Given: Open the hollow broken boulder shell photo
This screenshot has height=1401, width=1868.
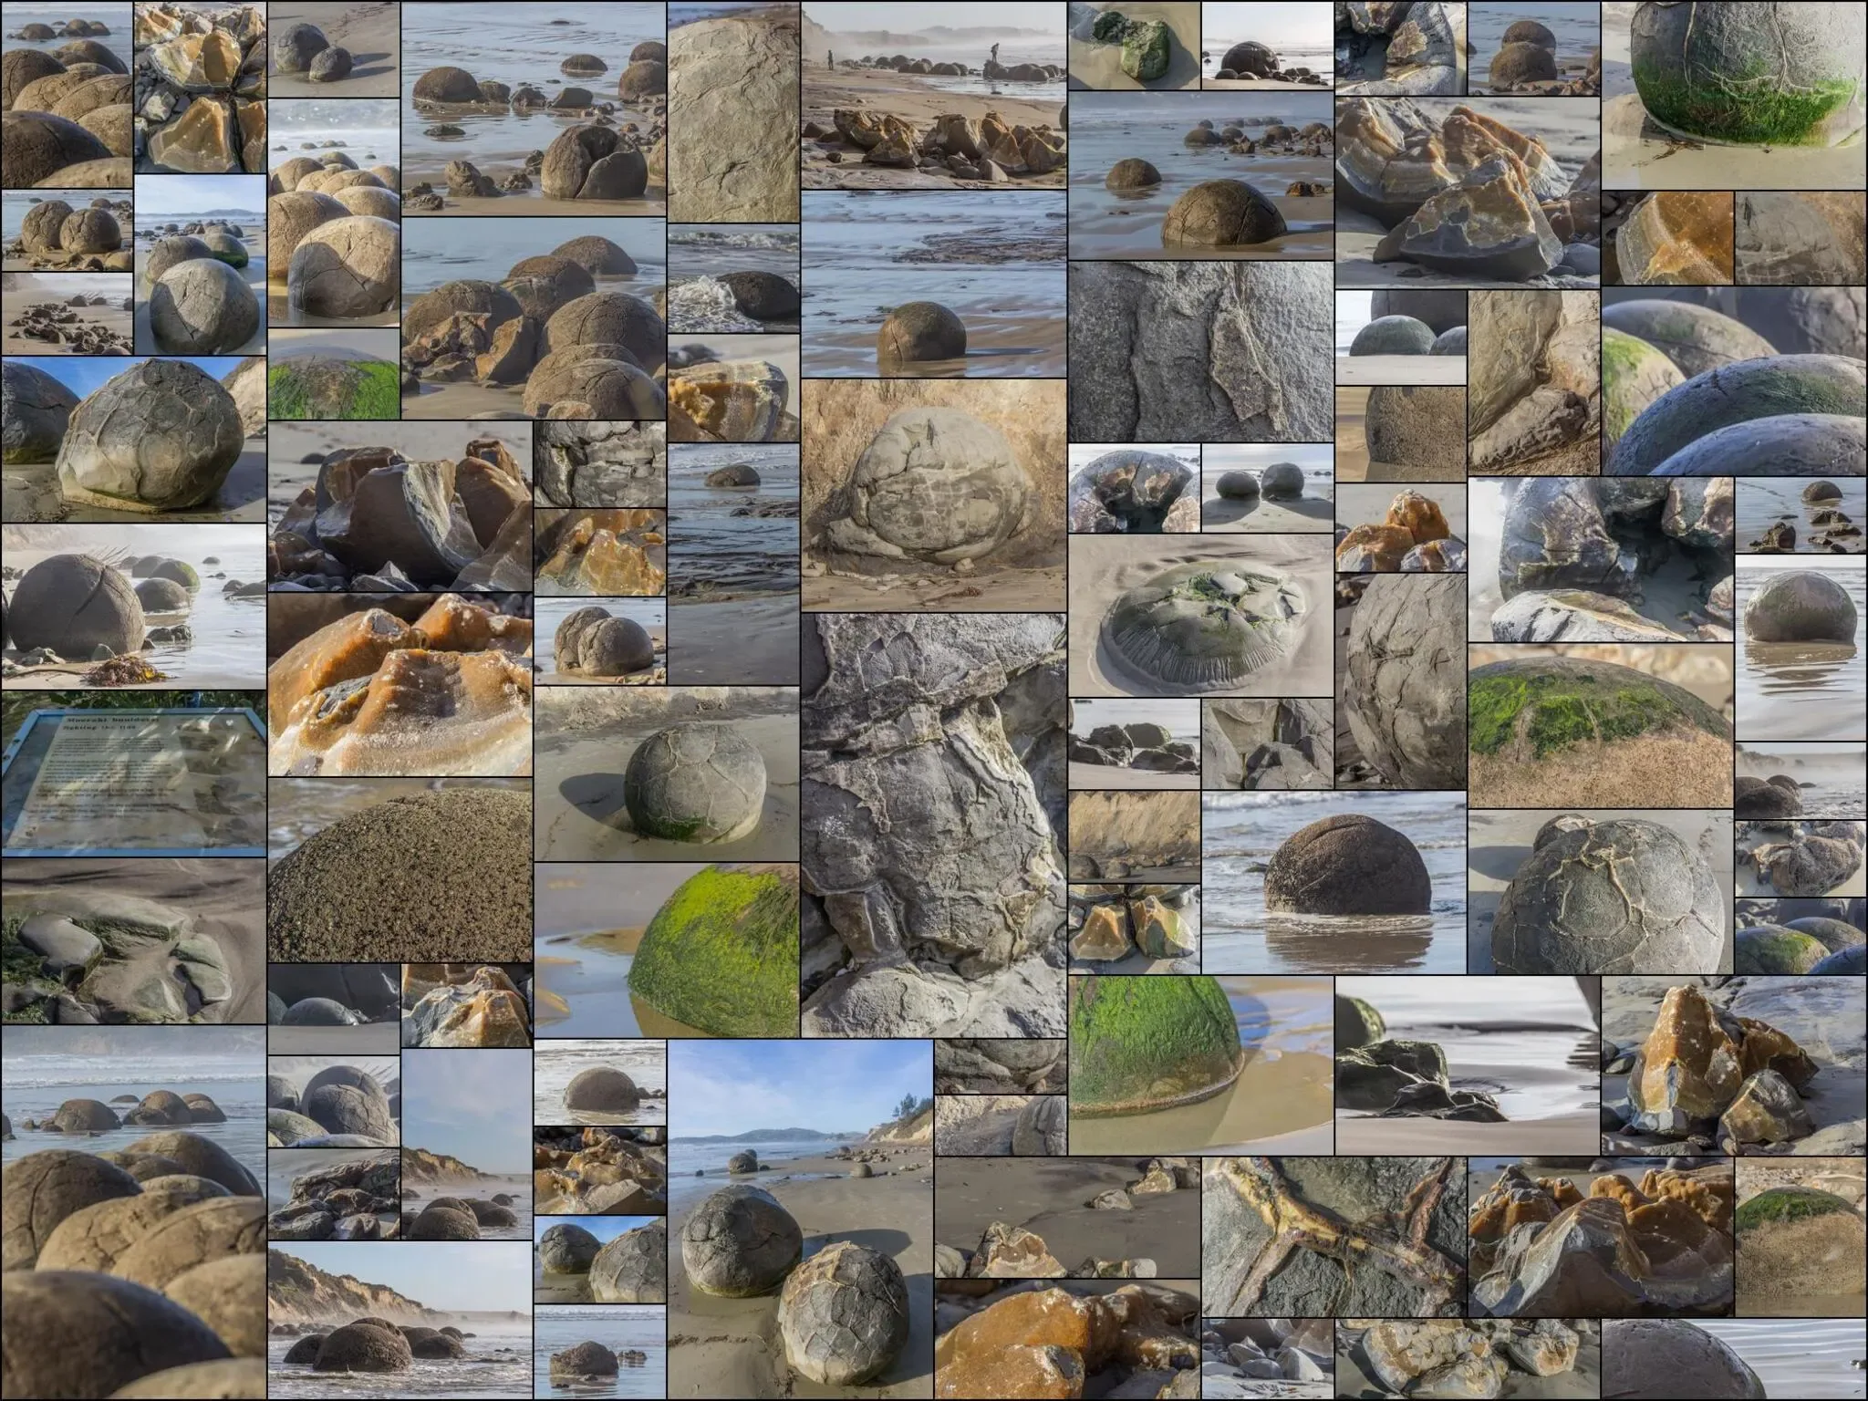Looking at the screenshot, I should (1133, 488).
